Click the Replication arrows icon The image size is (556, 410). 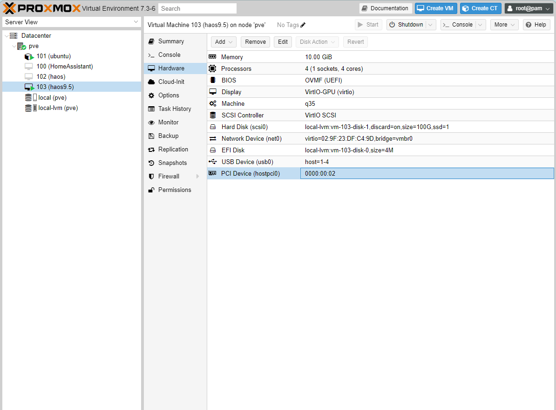point(152,149)
